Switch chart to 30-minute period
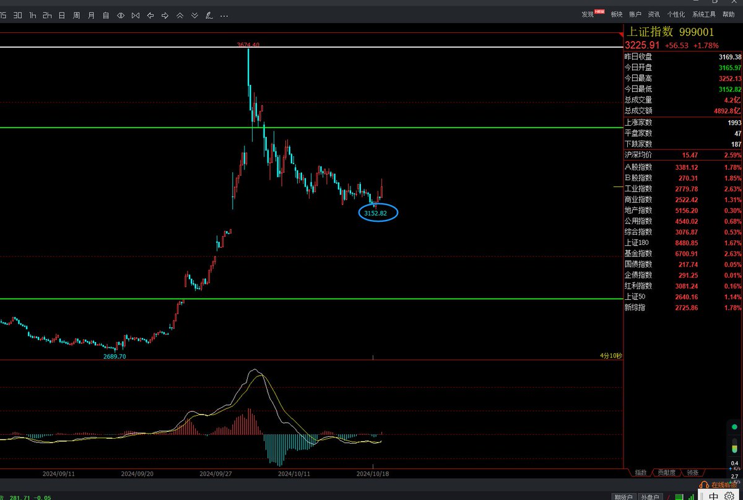Image resolution: width=743 pixels, height=500 pixels. [x=18, y=15]
